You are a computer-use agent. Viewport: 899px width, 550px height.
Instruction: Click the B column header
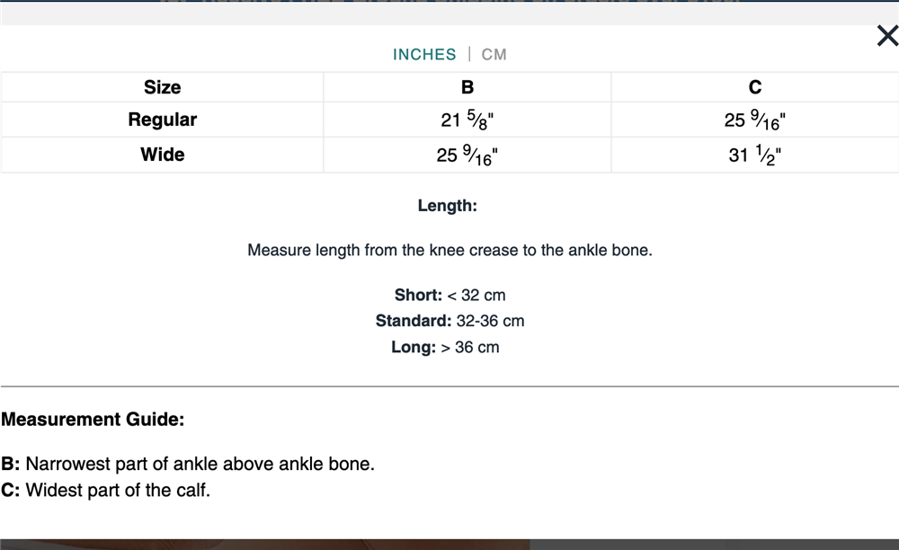coord(467,87)
